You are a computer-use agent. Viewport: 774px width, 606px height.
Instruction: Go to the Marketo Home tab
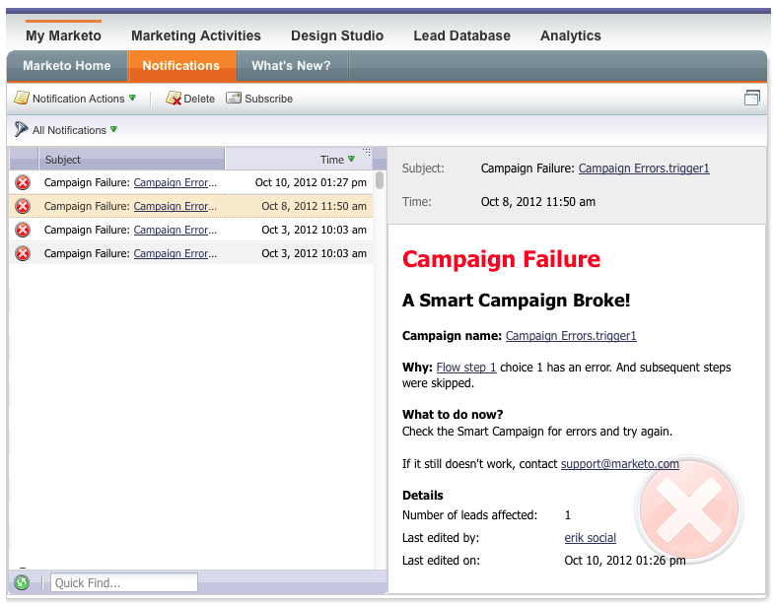(67, 66)
